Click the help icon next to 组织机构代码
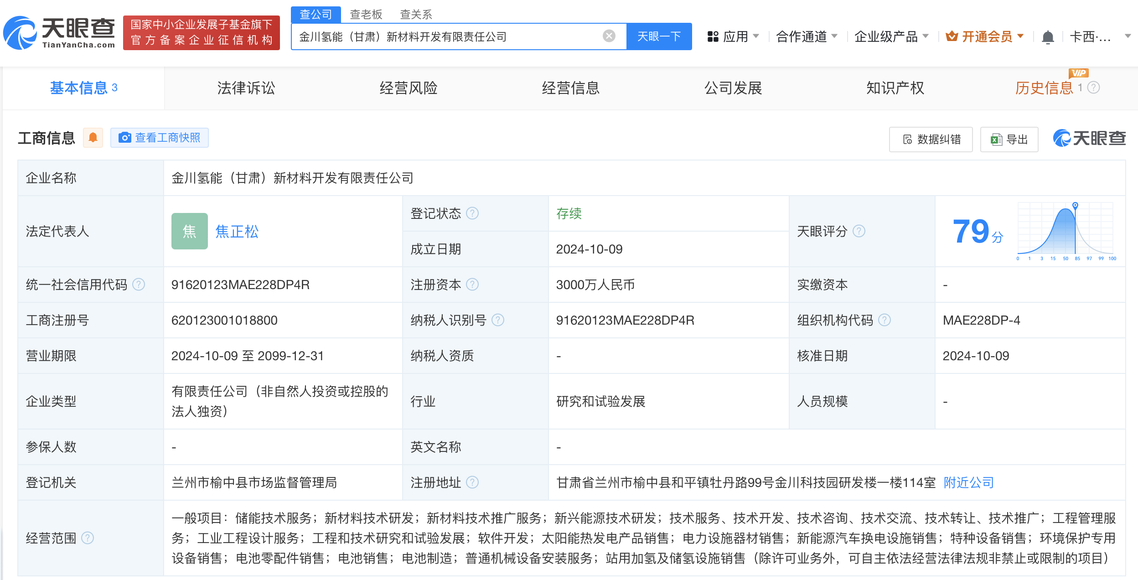Screen dimensions: 1138x580 tap(885, 320)
